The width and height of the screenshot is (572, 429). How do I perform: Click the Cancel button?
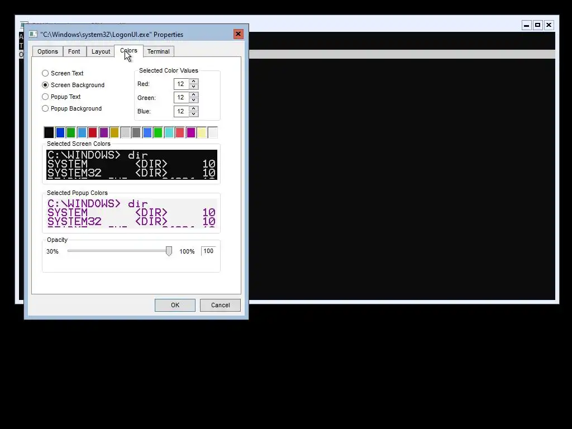(x=220, y=305)
